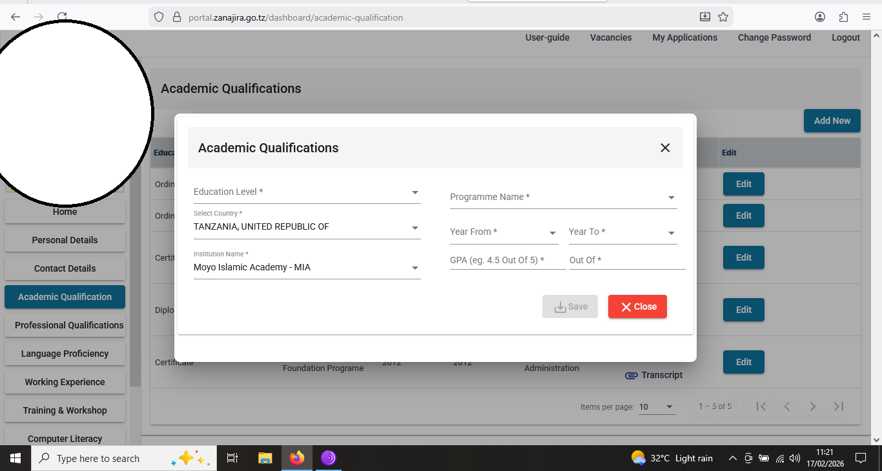Open My Applications in top menu

pos(684,37)
